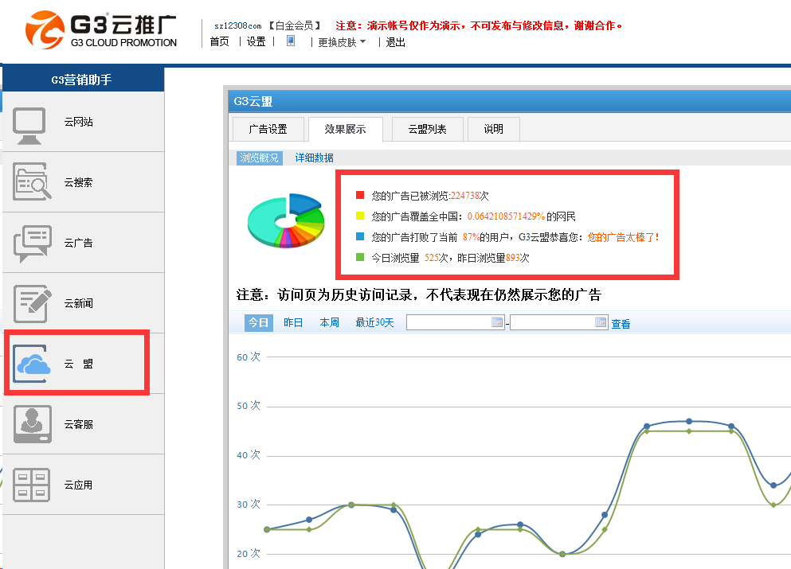Image resolution: width=791 pixels, height=569 pixels.
Task: Open the 说明 tab
Action: [493, 129]
